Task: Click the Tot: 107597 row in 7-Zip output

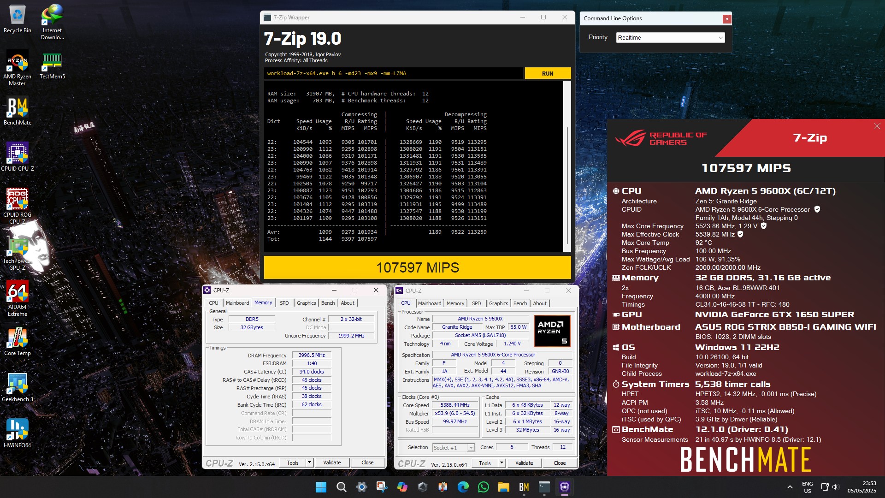Action: click(x=322, y=239)
